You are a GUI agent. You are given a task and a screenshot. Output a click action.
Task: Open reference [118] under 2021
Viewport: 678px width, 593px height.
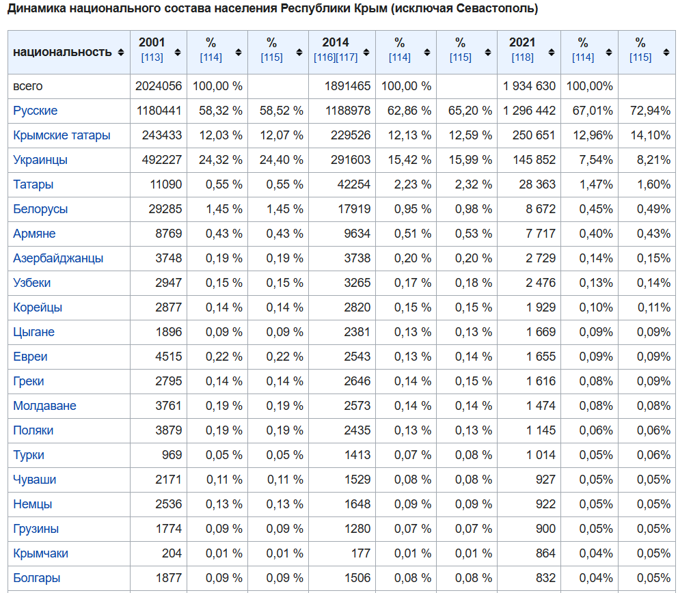coord(522,57)
